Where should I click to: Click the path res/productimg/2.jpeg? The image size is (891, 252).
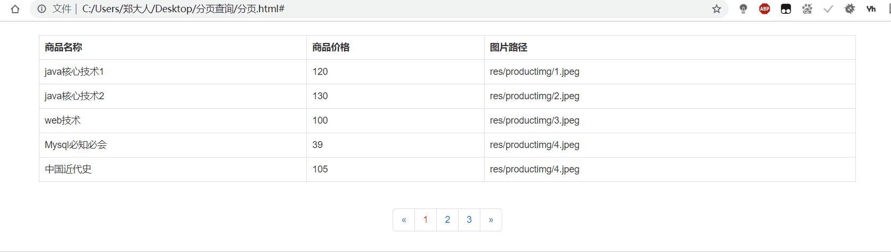click(x=535, y=96)
